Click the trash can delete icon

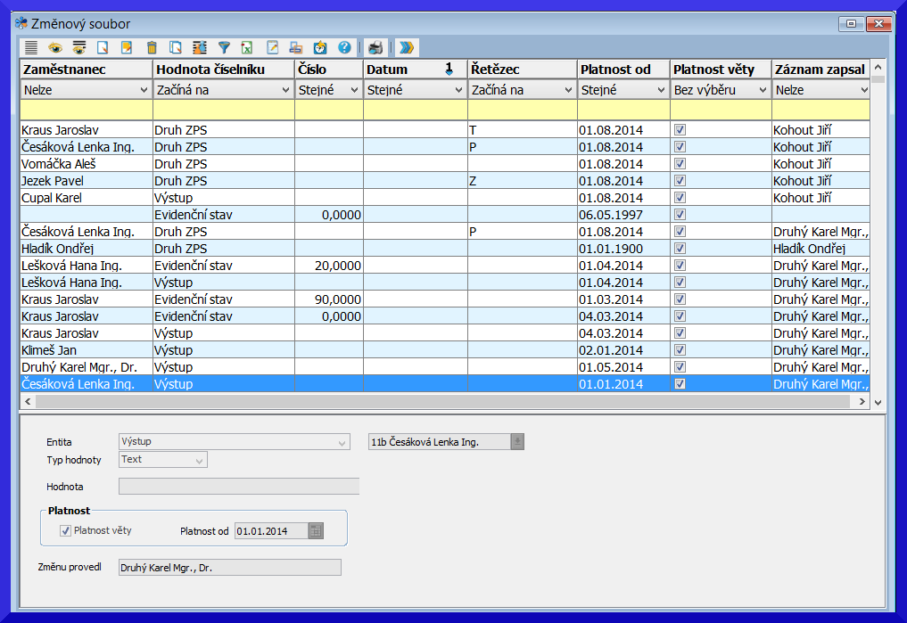(x=152, y=47)
